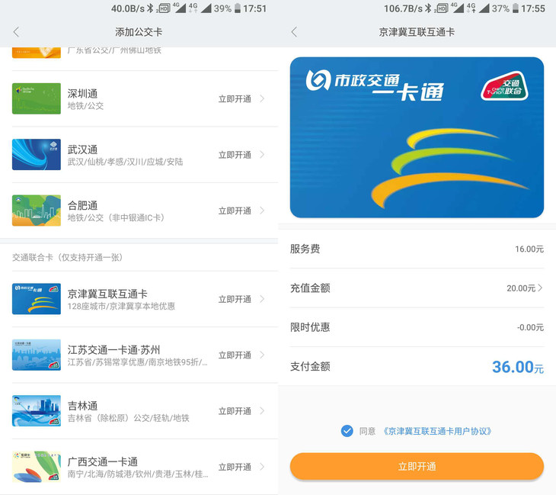
Task: Select the 吉林通 title text
Action: point(82,406)
